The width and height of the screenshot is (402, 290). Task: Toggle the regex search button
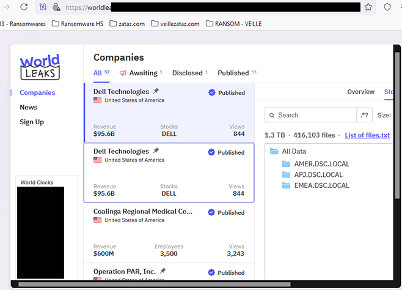click(x=365, y=115)
